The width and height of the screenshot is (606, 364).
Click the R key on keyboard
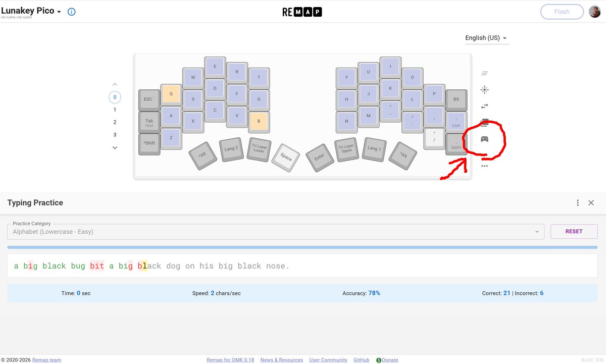(x=237, y=73)
